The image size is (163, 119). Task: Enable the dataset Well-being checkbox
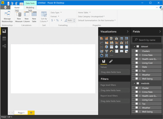pos(137,79)
